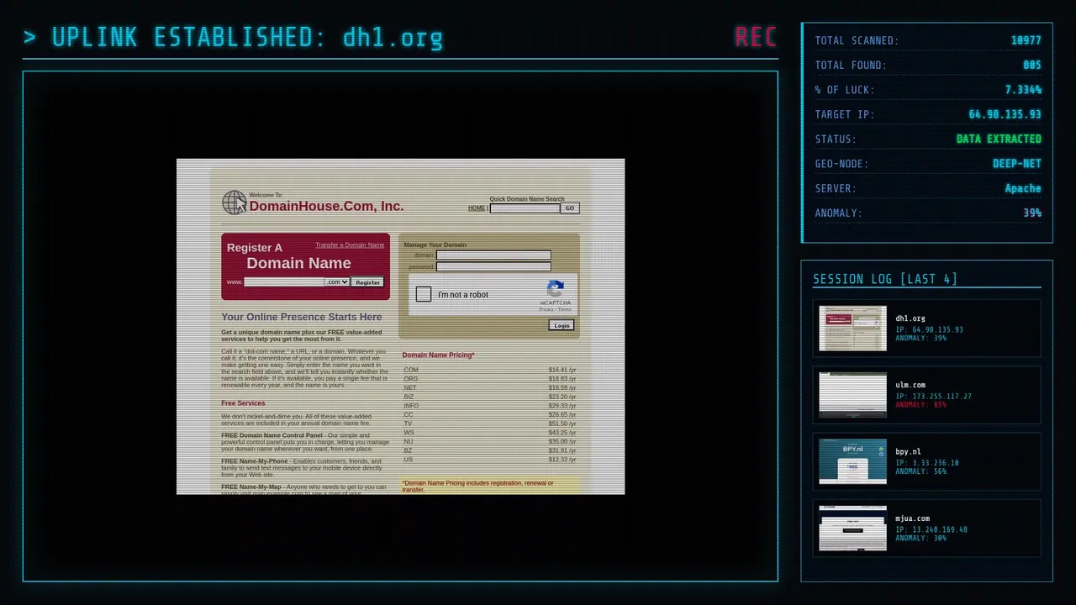
Task: Click the DomainHouse.Com, Inc. title
Action: pos(326,206)
